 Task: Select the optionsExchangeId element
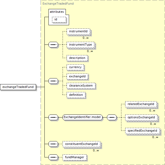(142, 118)
